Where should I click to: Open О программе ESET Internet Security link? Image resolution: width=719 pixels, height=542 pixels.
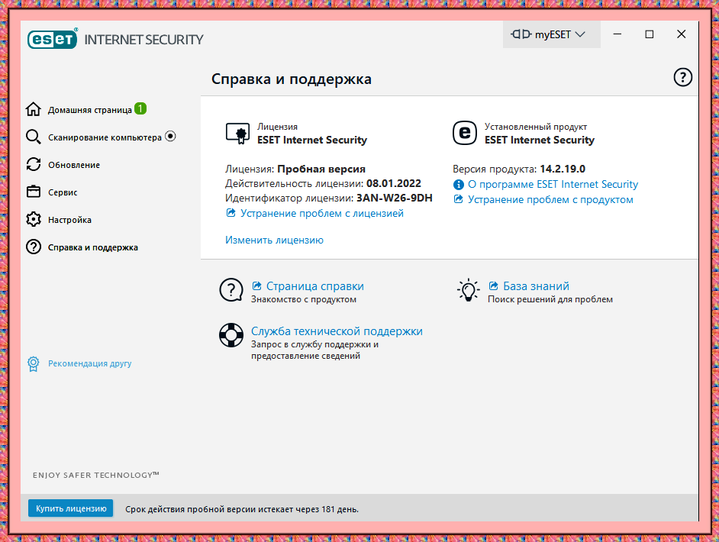pyautogui.click(x=553, y=184)
